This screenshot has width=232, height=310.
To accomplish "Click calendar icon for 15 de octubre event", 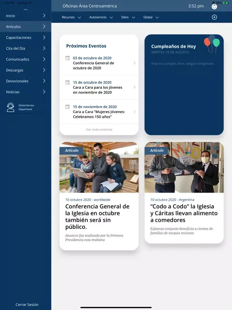I will tap(68, 82).
